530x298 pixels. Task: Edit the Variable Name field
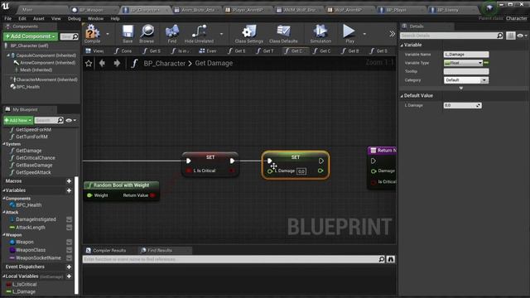point(466,55)
